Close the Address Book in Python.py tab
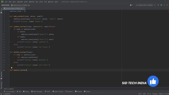 coord(24,8)
